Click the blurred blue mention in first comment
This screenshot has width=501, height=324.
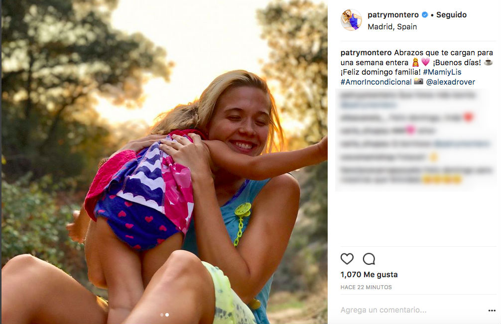pos(369,105)
